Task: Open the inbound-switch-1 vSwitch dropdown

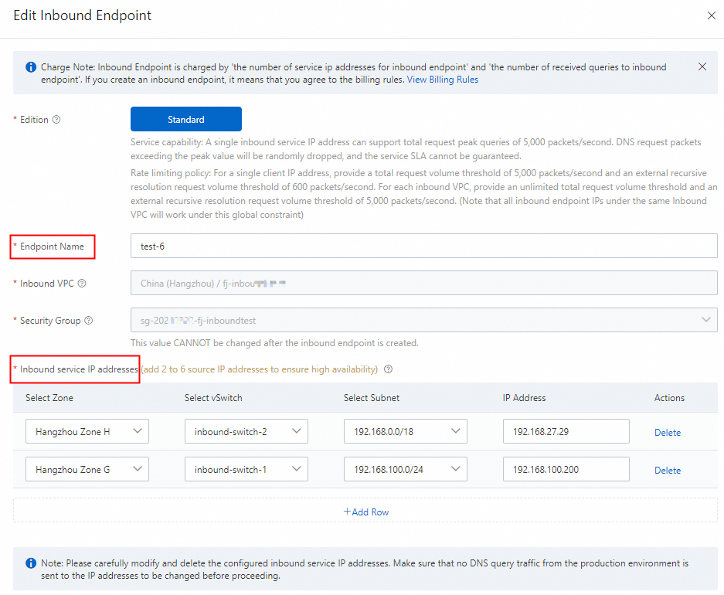Action: pyautogui.click(x=246, y=469)
